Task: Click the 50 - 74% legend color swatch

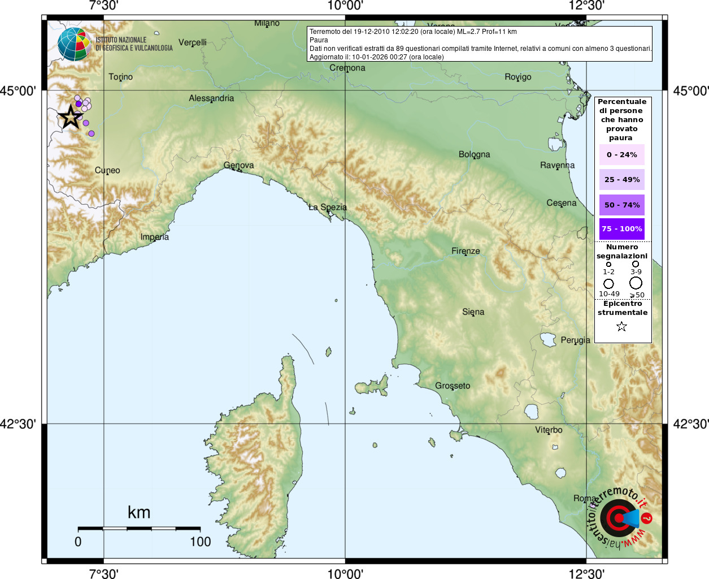Action: 621,205
